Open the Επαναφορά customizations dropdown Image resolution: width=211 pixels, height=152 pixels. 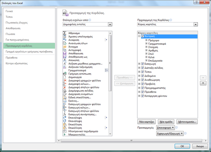click(x=165, y=128)
